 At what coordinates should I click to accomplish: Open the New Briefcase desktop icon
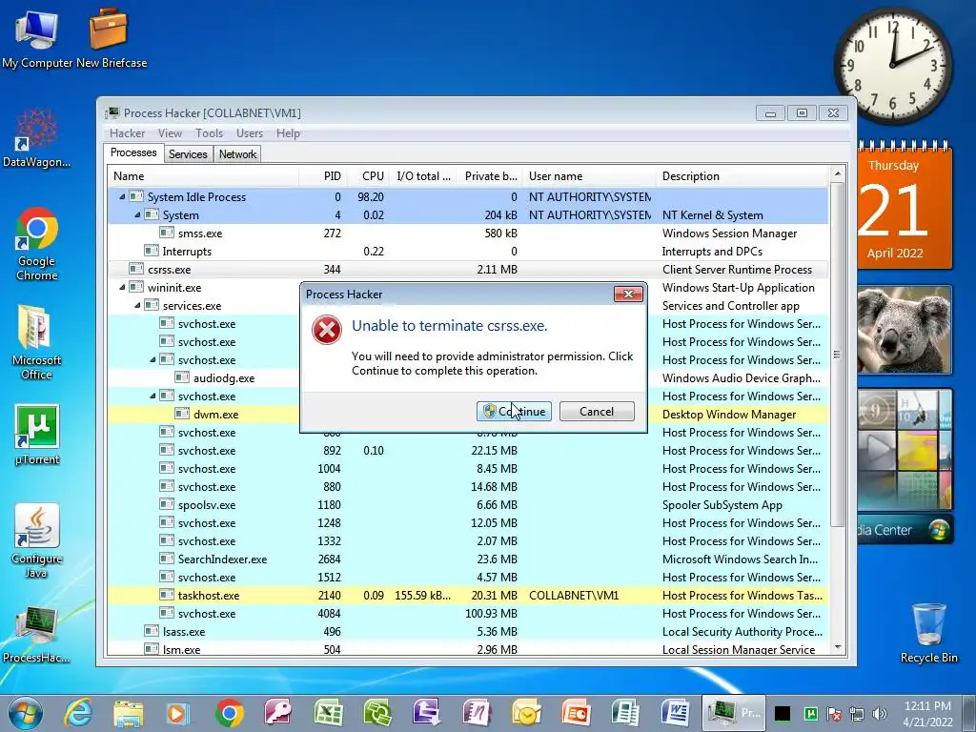point(111,38)
